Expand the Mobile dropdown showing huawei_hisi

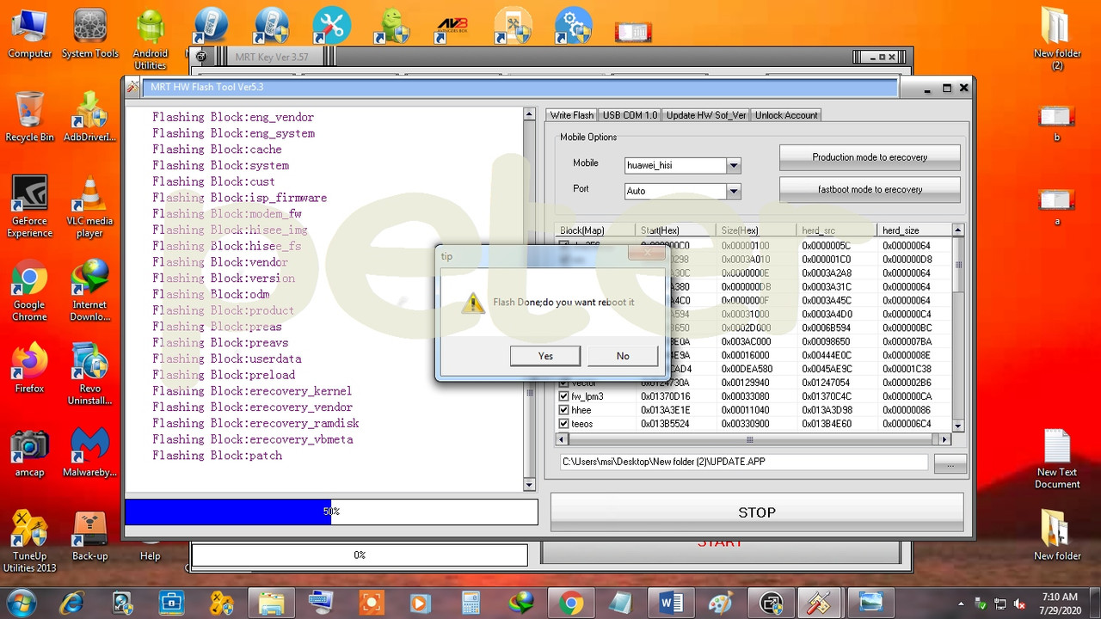point(733,165)
